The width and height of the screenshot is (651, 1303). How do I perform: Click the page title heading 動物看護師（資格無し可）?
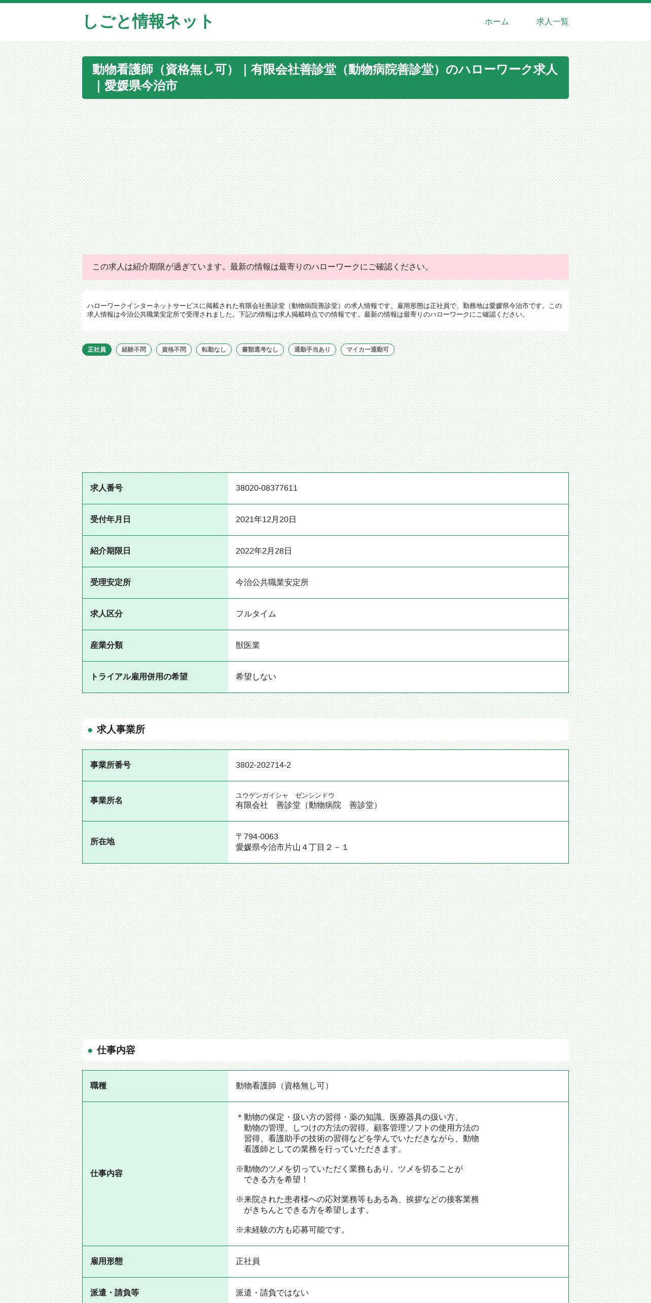tap(325, 78)
